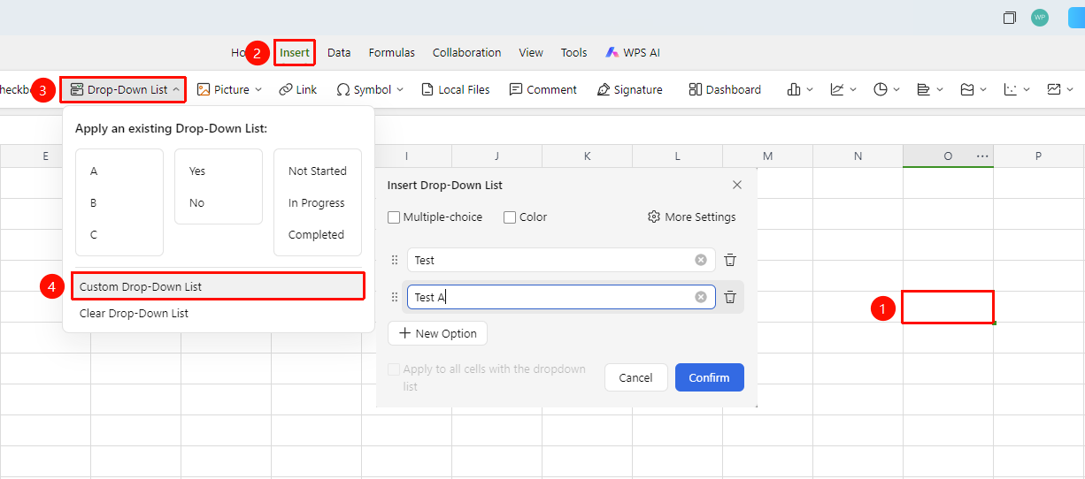1085x479 pixels.
Task: Expand the pie chart dropdown arrow
Action: point(896,89)
